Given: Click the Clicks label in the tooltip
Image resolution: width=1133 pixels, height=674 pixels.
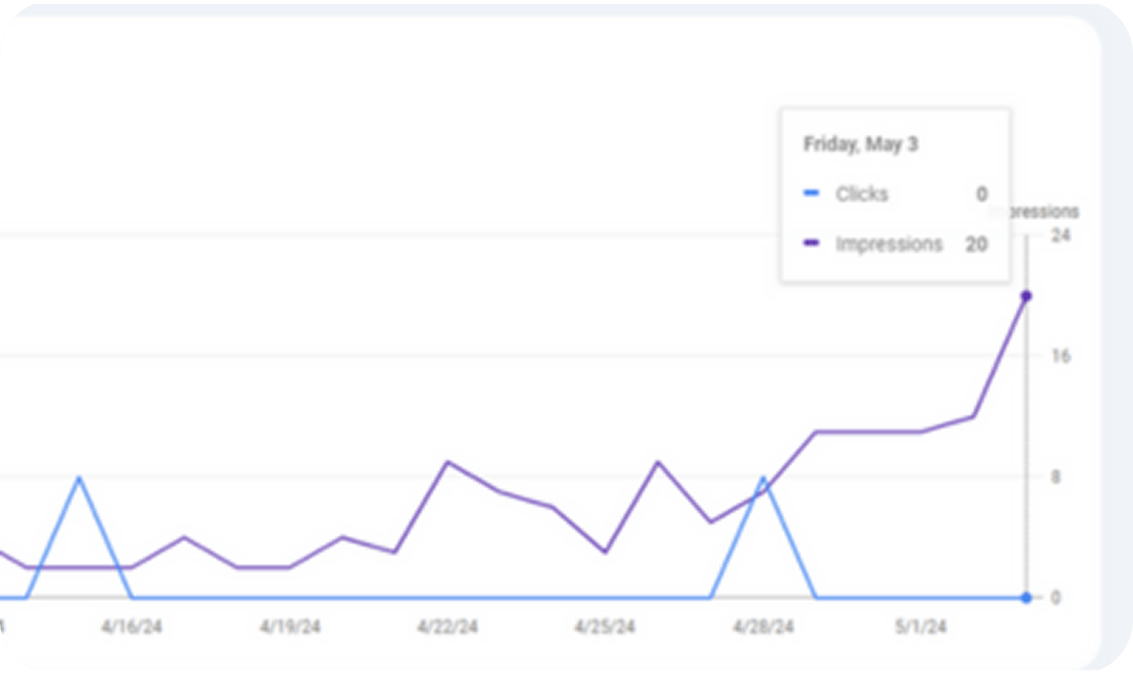Looking at the screenshot, I should [x=862, y=194].
